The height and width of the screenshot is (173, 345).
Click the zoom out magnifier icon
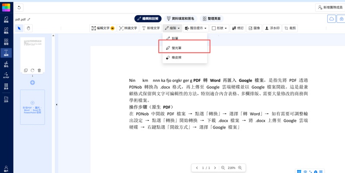[x=223, y=168]
